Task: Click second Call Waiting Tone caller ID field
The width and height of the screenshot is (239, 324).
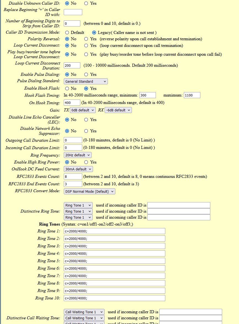Action: 191,318
